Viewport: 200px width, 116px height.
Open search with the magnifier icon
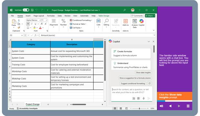[125, 10]
